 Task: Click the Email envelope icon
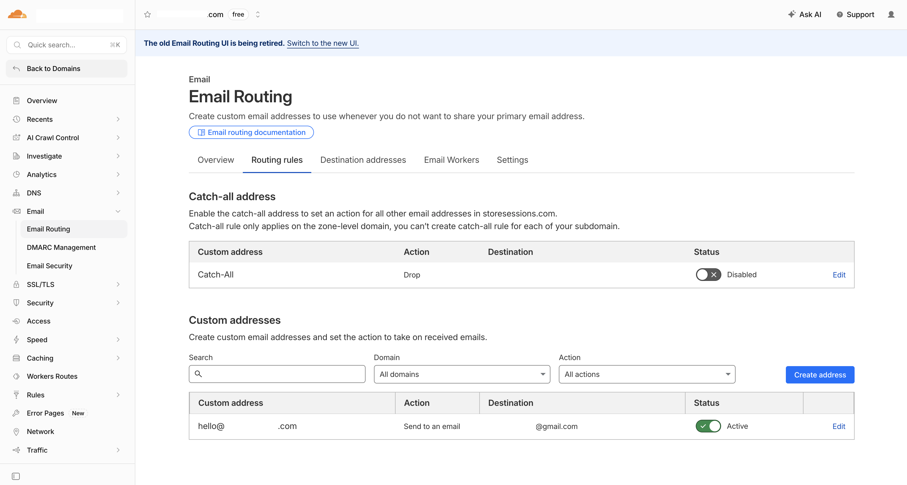click(16, 211)
